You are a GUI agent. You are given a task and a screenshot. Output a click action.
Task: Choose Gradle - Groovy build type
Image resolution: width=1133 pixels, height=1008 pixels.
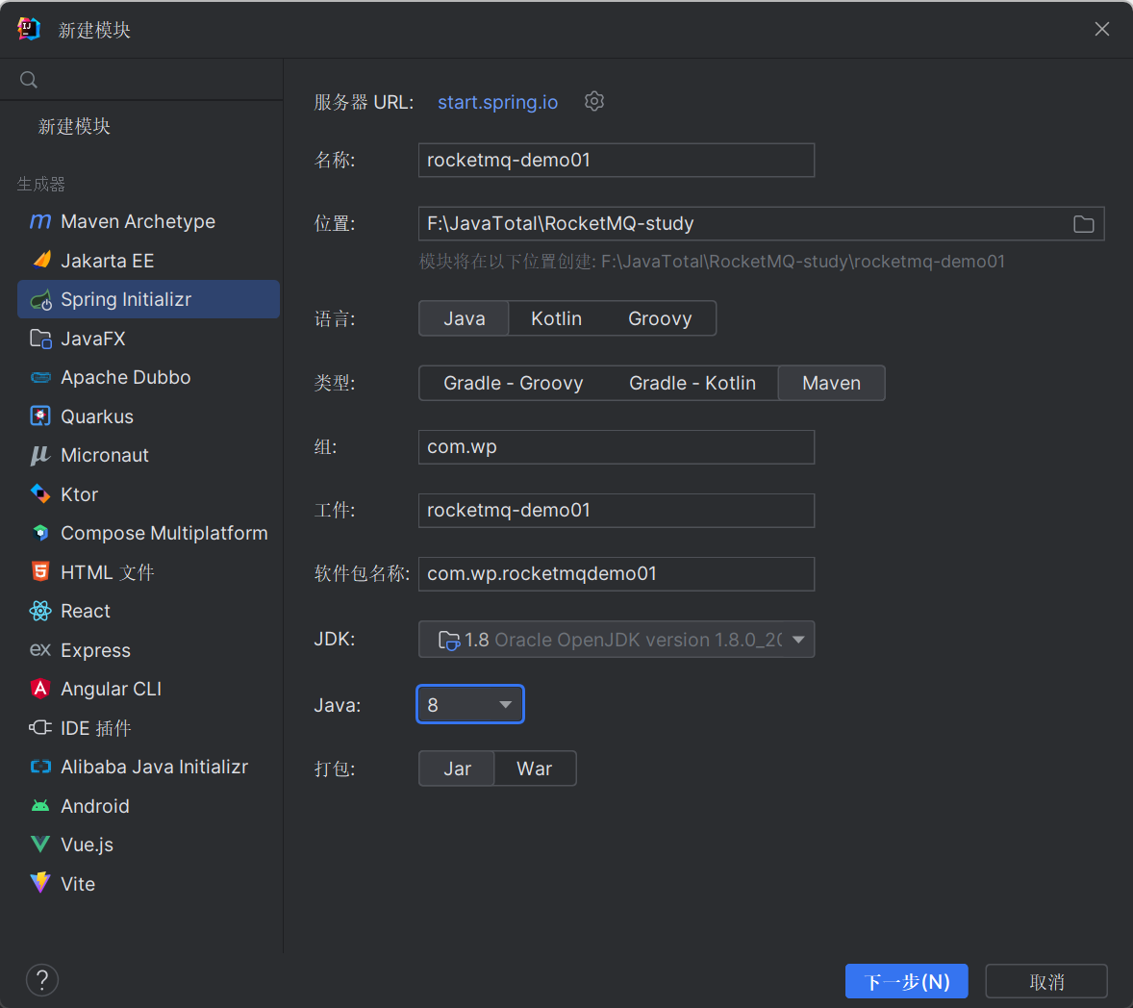513,383
